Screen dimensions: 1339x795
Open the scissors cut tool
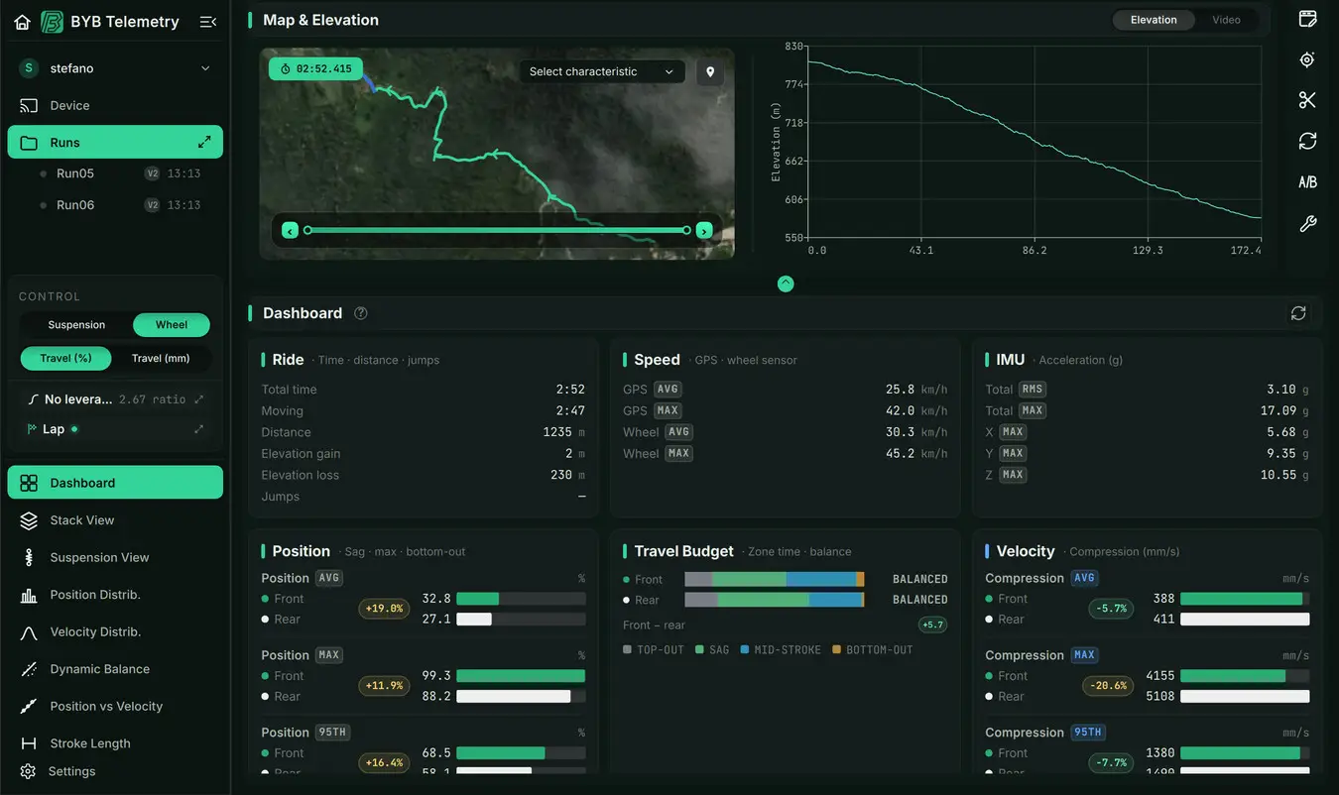[x=1307, y=100]
